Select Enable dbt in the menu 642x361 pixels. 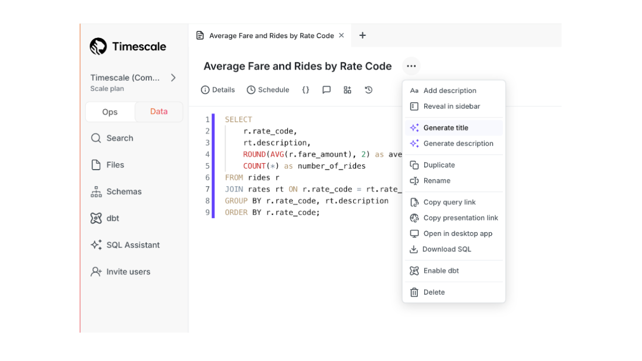441,271
